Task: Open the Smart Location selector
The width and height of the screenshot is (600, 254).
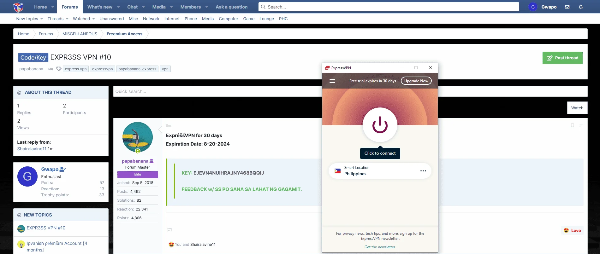Action: 380,171
